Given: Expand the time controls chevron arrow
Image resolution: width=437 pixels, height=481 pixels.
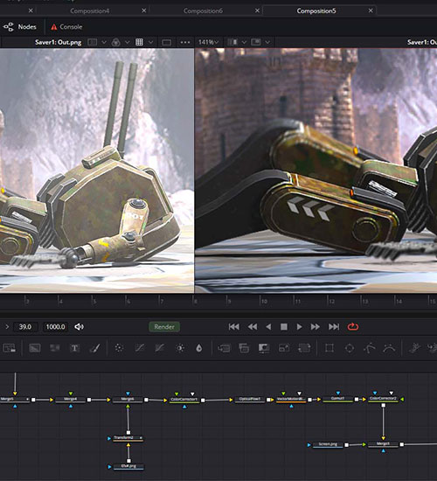Looking at the screenshot, I should coord(7,327).
